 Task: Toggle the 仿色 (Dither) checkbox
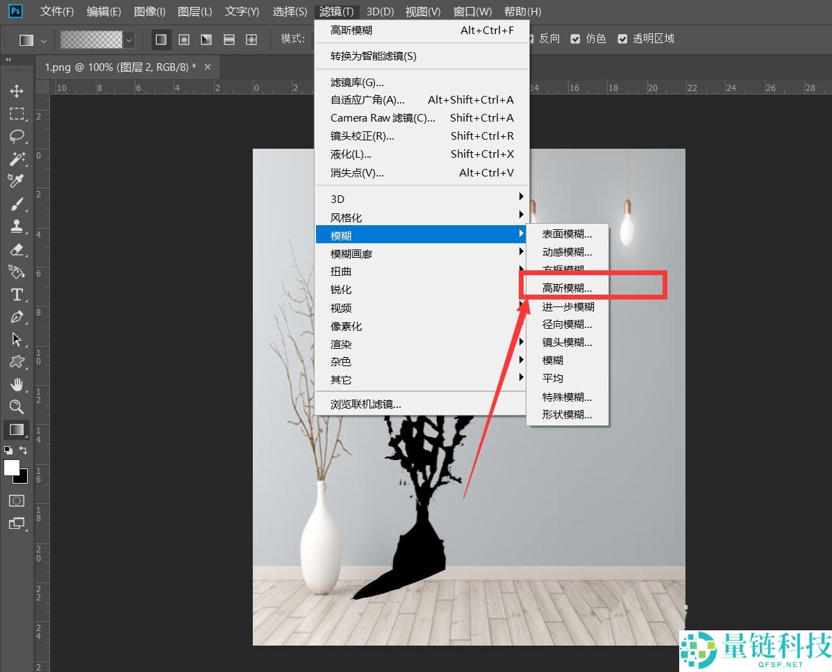coord(575,39)
